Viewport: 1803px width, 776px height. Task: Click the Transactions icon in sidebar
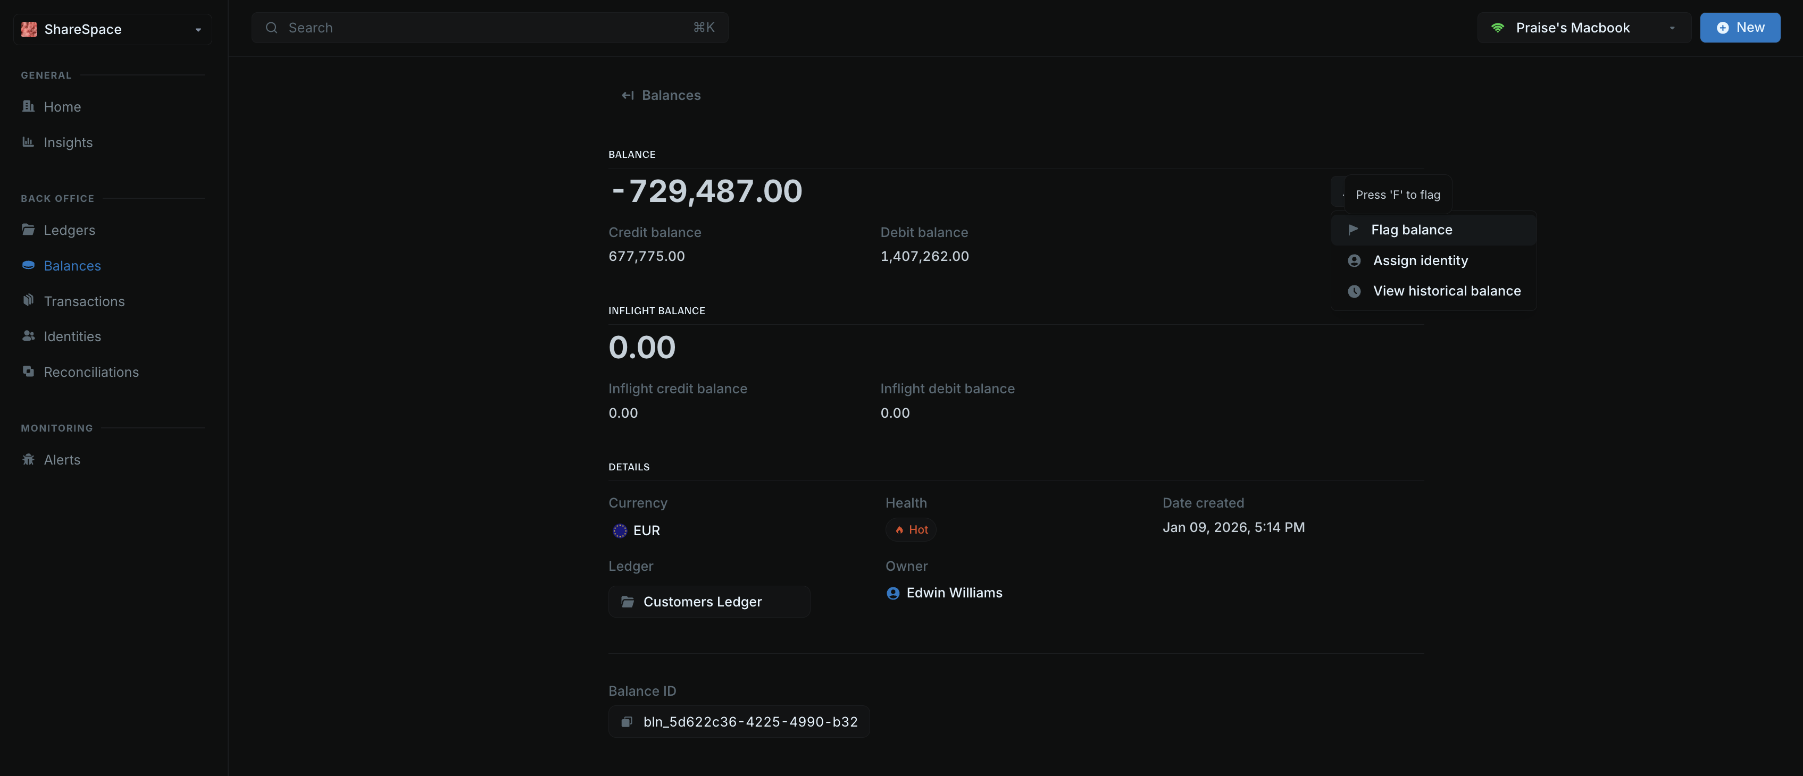[x=28, y=301]
